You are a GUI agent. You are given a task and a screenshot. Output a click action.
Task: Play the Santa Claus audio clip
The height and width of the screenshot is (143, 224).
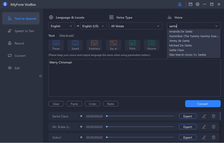pyautogui.click(x=81, y=116)
